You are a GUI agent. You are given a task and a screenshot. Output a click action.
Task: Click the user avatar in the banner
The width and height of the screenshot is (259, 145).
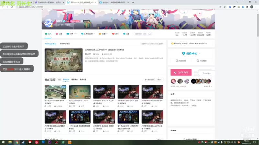pyautogui.click(x=48, y=23)
